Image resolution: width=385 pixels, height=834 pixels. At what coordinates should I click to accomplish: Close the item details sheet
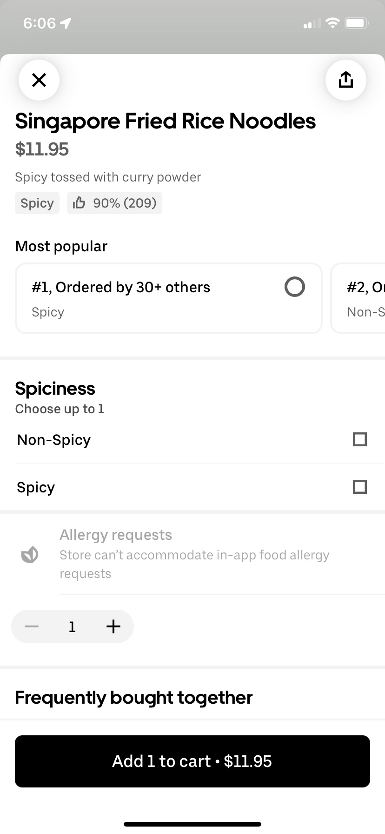[x=39, y=80]
